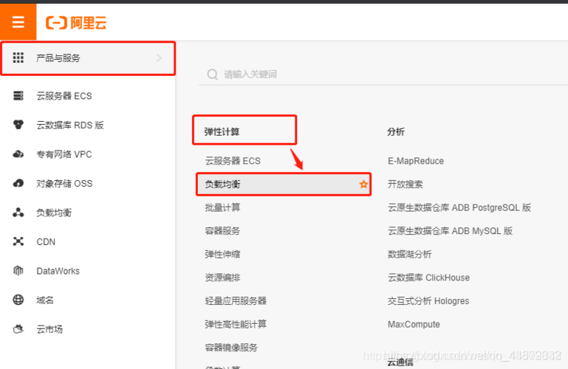Open MaxCompute product link
Viewport: 568px width, 369px height.
(414, 324)
